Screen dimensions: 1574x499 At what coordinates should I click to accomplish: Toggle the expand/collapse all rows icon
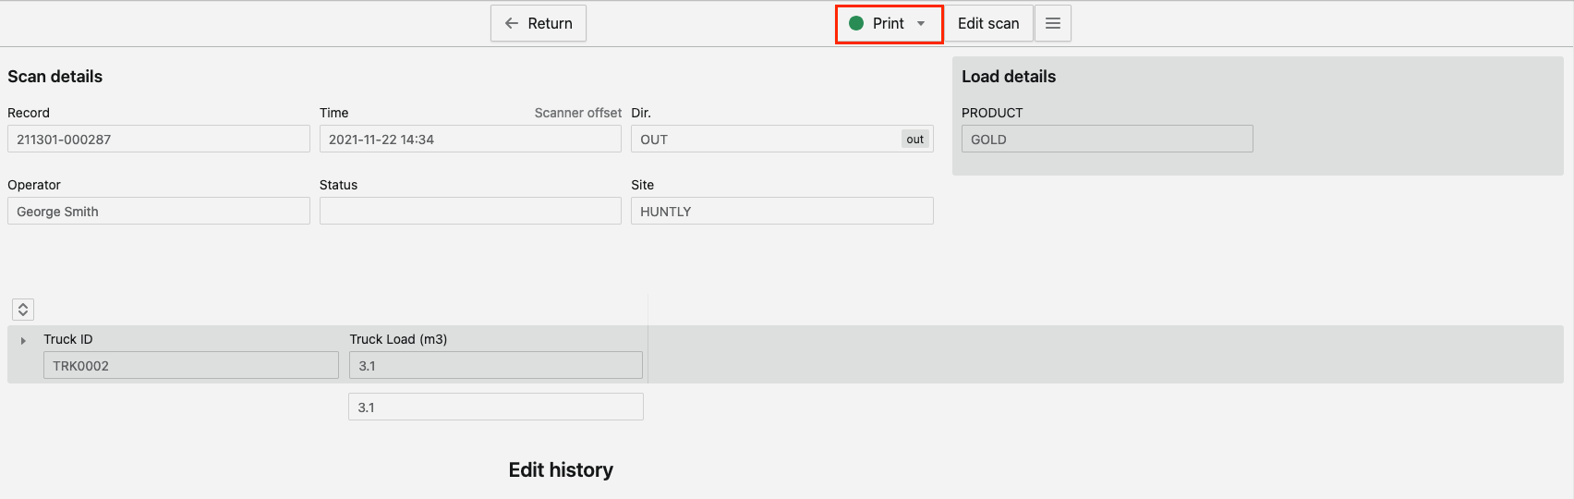[x=23, y=310]
